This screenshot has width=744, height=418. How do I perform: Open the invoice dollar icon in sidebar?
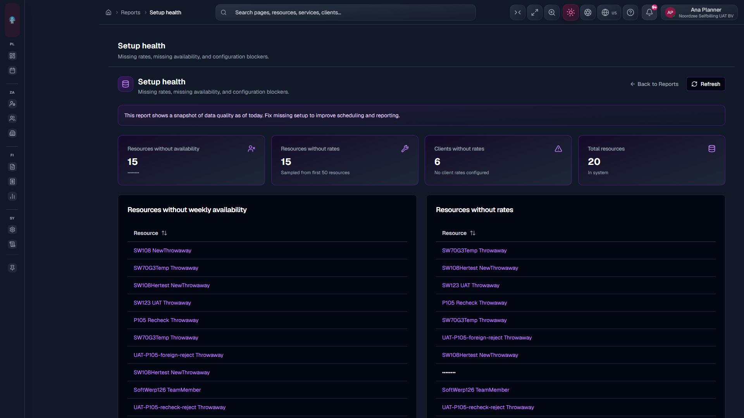point(12,182)
